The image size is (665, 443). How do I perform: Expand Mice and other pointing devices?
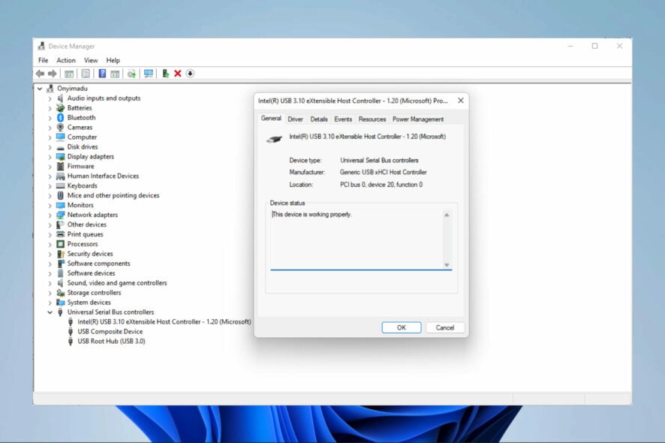point(50,196)
